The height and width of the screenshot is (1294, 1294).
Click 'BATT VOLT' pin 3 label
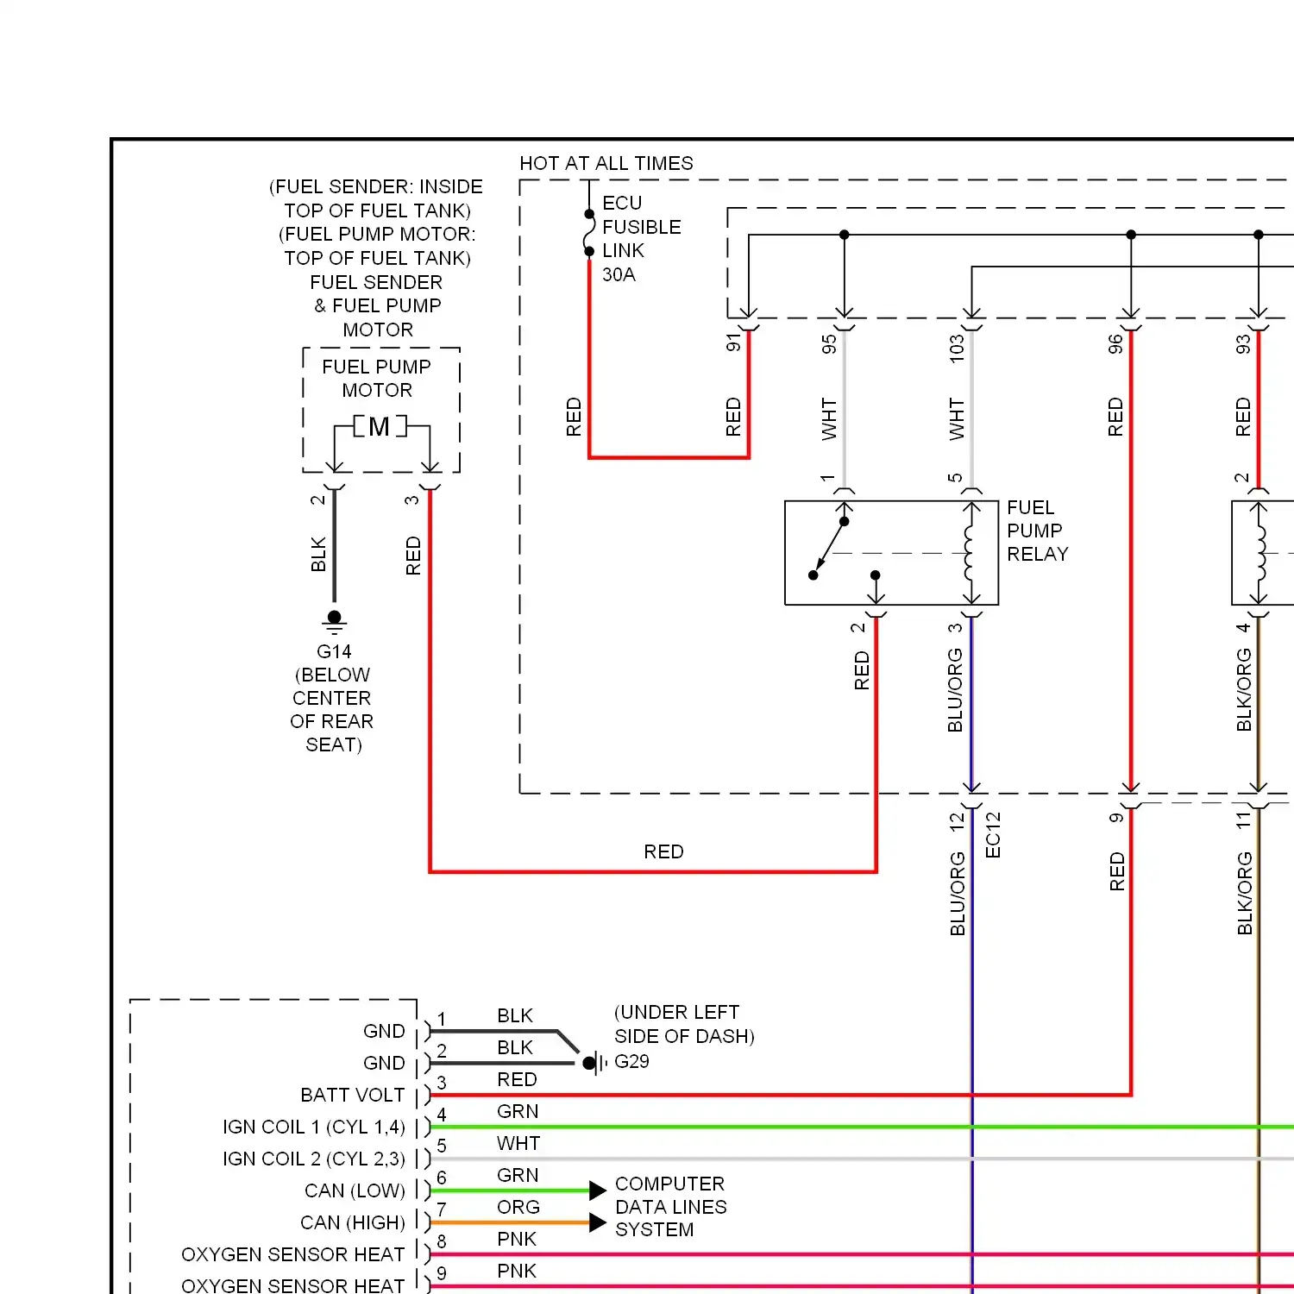[352, 1095]
